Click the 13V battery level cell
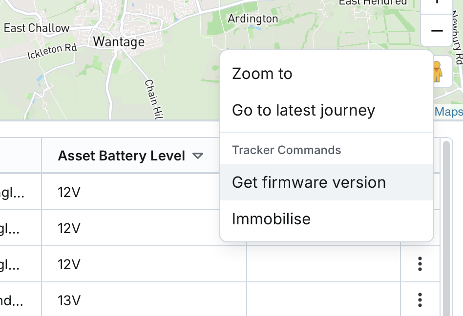 [69, 300]
